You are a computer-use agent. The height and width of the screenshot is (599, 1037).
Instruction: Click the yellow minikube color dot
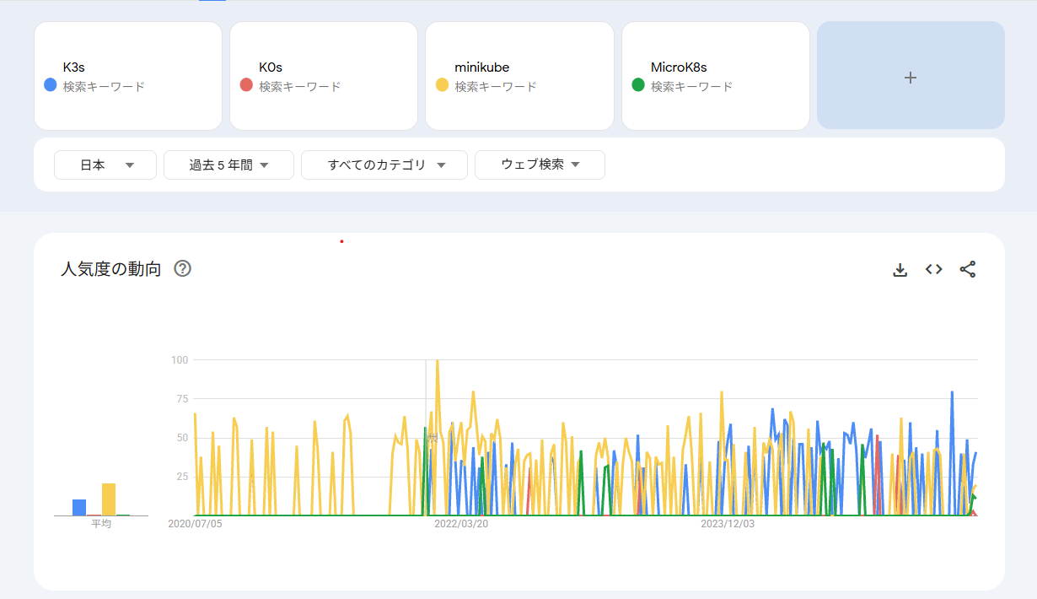pos(442,85)
